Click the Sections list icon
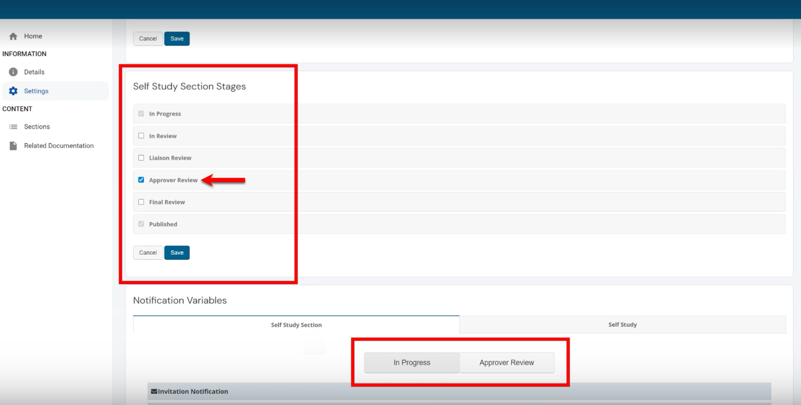Image resolution: width=801 pixels, height=405 pixels. click(x=13, y=127)
